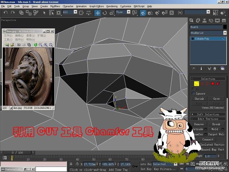Image resolution: width=229 pixels, height=172 pixels.
Task: Click the time slider 0 / 100 handle
Action: click(17, 153)
